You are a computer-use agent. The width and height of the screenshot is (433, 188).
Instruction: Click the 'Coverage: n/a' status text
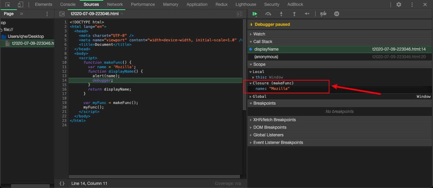click(228, 184)
